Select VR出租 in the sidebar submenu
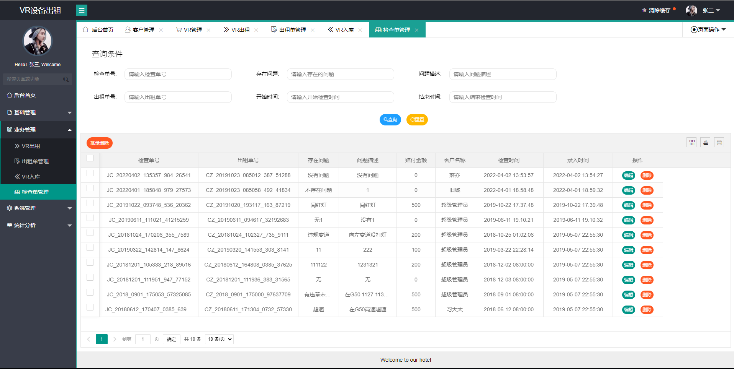 click(38, 146)
